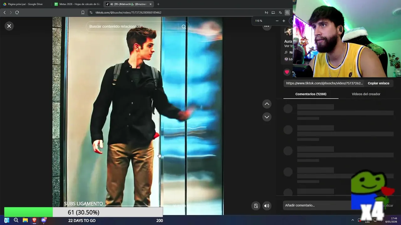Decrease page zoom with the minus button

(x=277, y=21)
